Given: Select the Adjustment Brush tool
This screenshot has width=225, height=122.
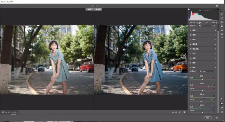Looking at the screenshot, I should (222, 18).
